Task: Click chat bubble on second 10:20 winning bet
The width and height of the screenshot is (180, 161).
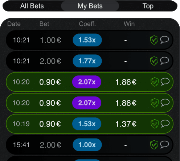Action: pyautogui.click(x=165, y=103)
